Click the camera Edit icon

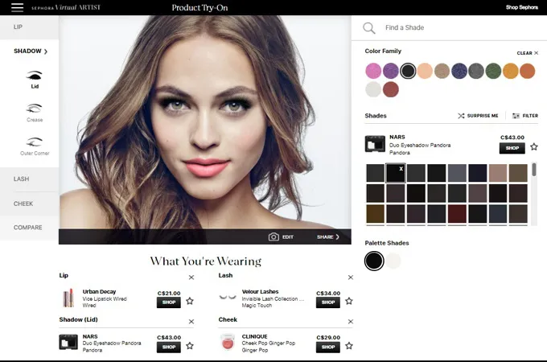[273, 237]
